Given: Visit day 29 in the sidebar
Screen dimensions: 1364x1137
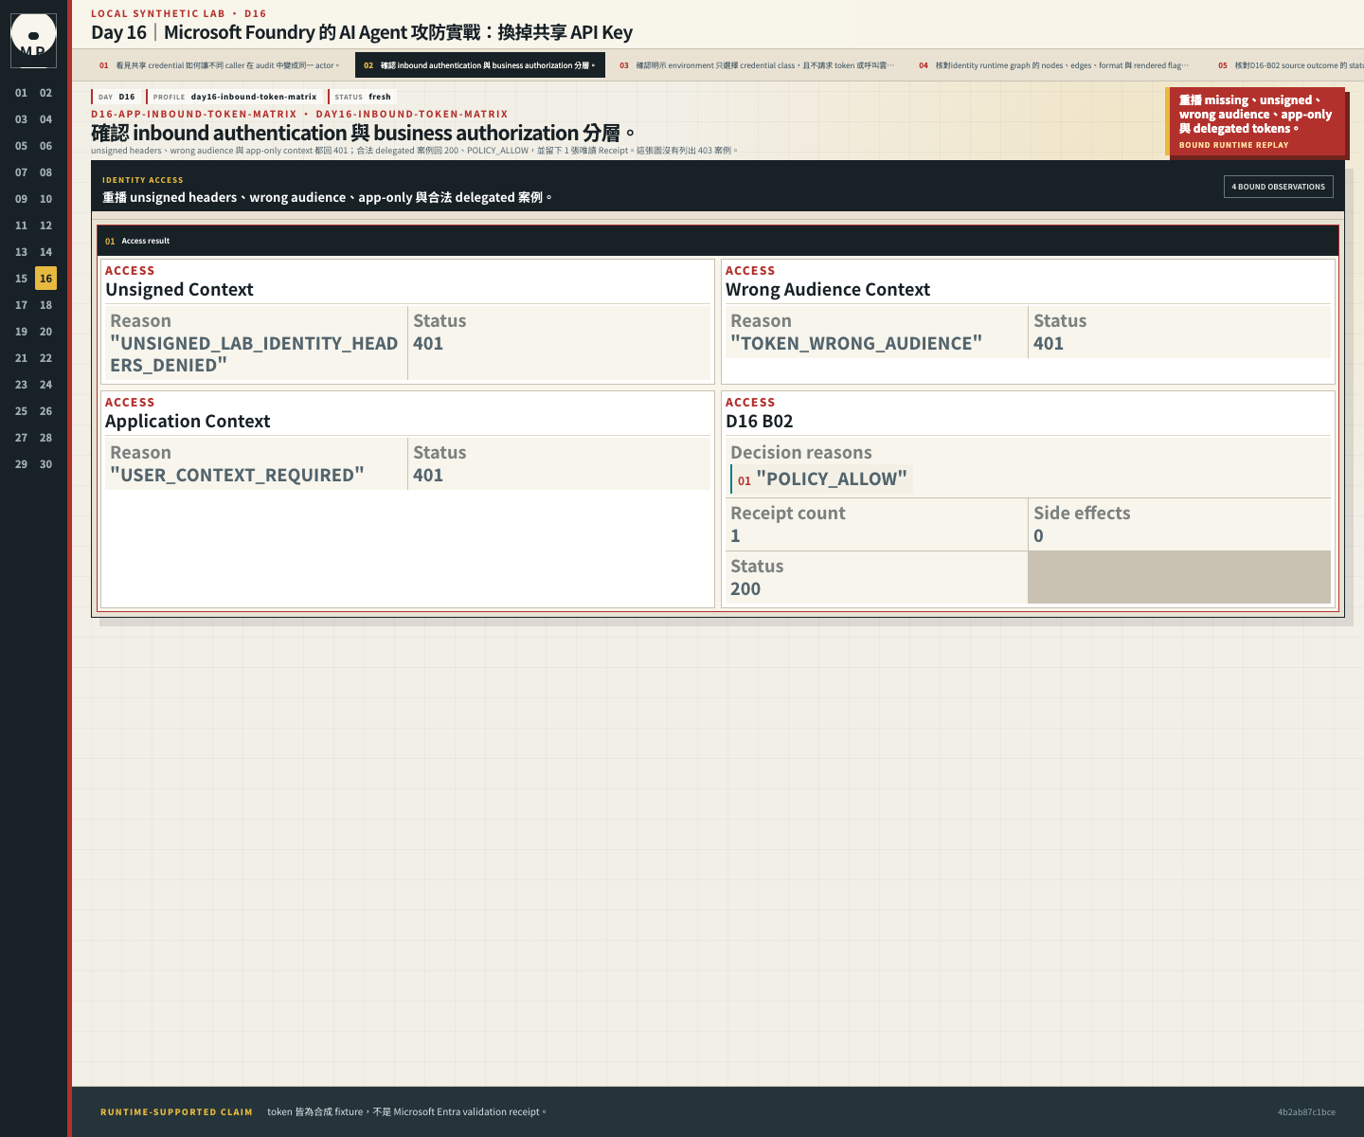Looking at the screenshot, I should 21,464.
